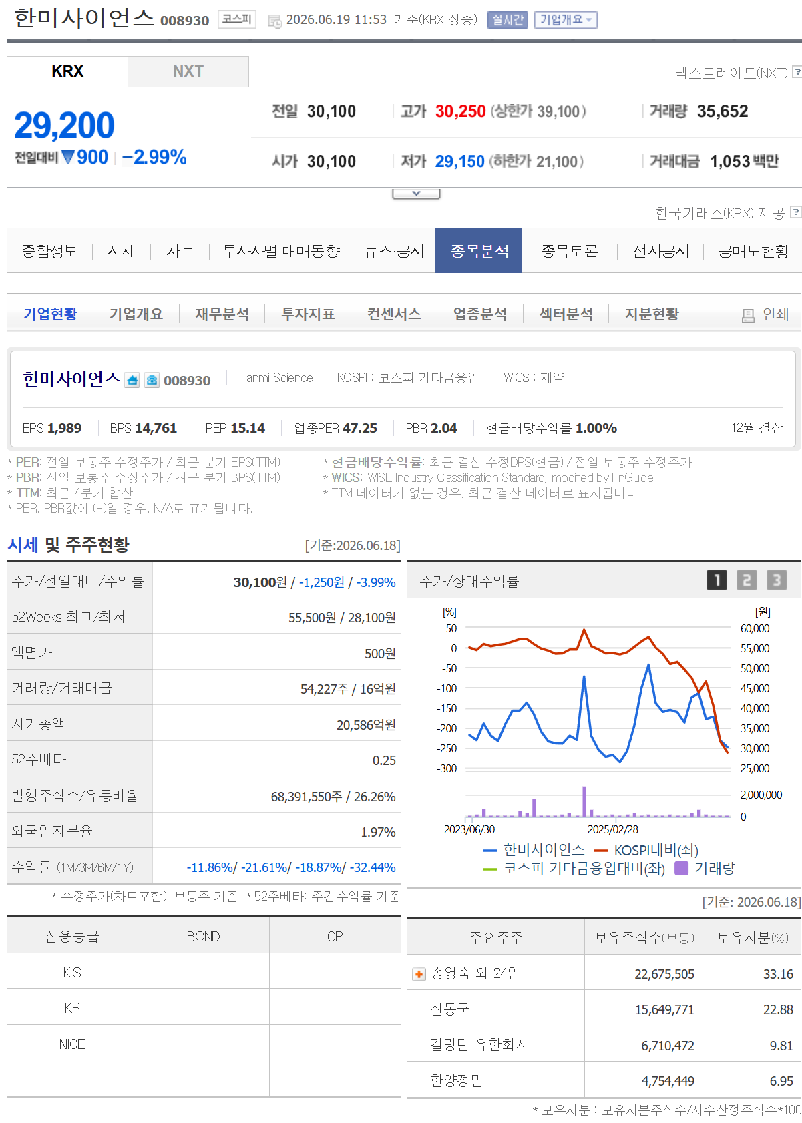Image resolution: width=802 pixels, height=1123 pixels.
Task: Click the 보유지분(%) column header
Action: (753, 938)
